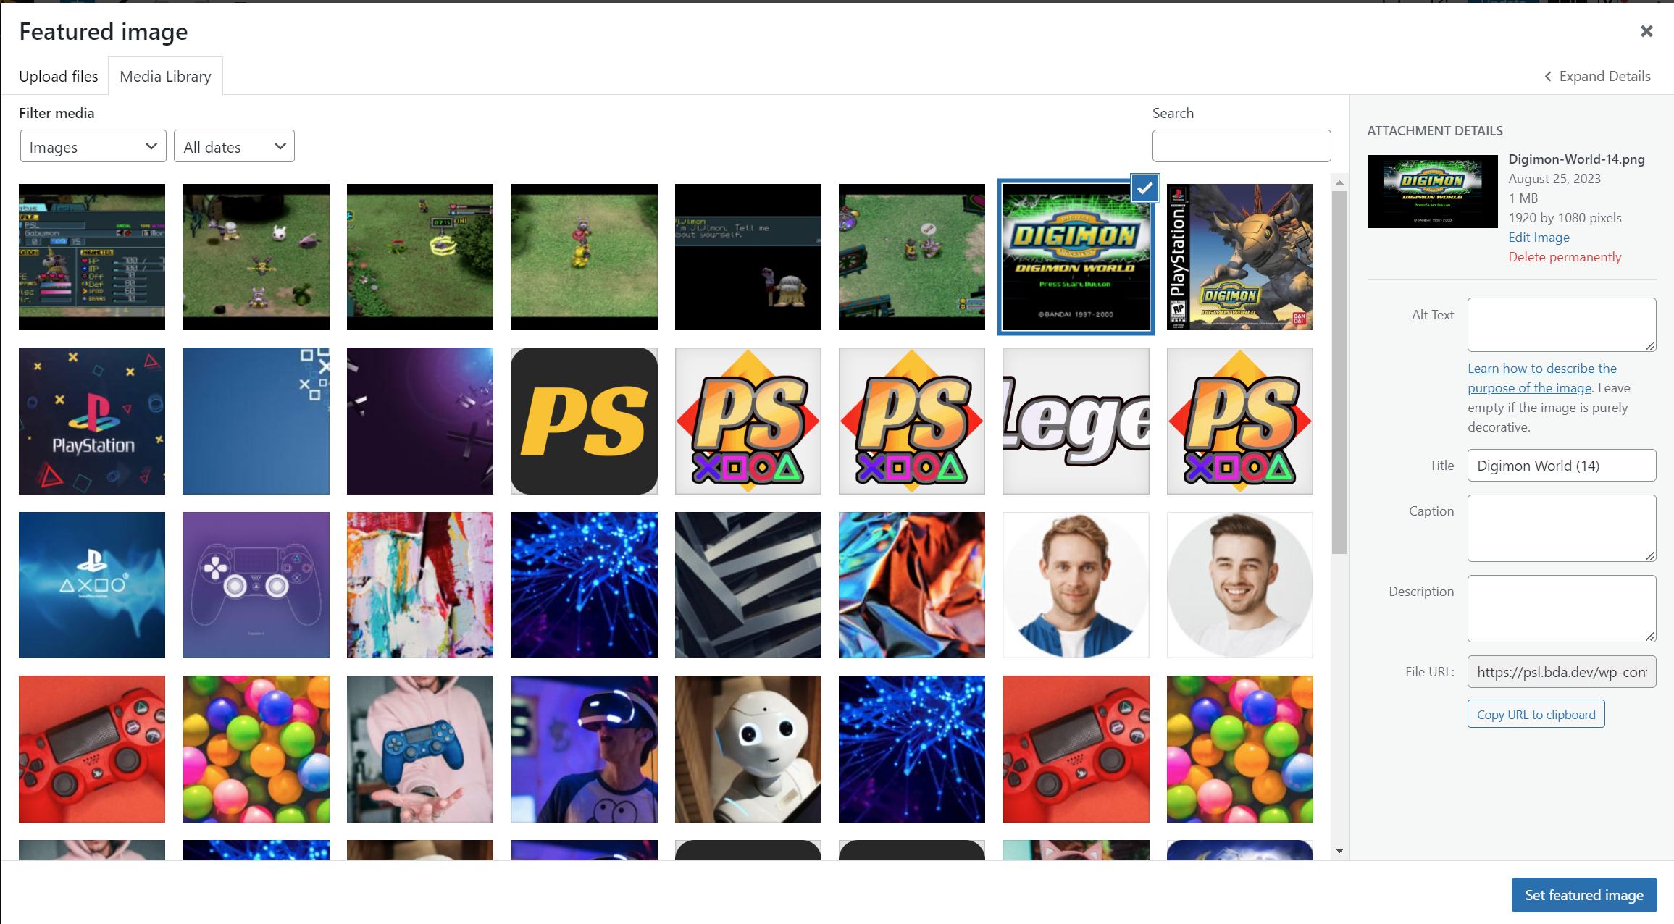Switch to the Upload files tab
1674x924 pixels.
pos(58,76)
